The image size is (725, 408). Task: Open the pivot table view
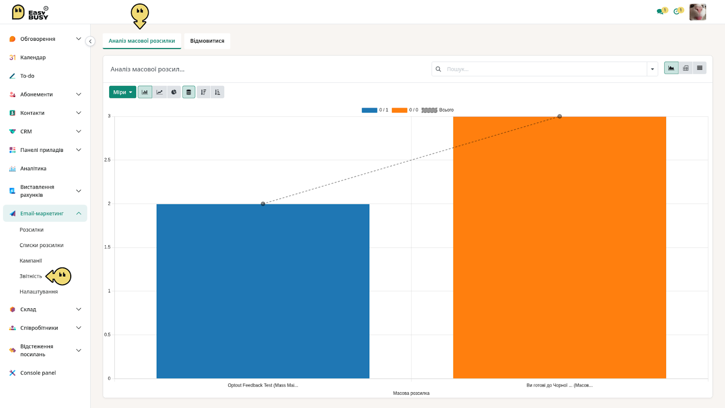686,68
